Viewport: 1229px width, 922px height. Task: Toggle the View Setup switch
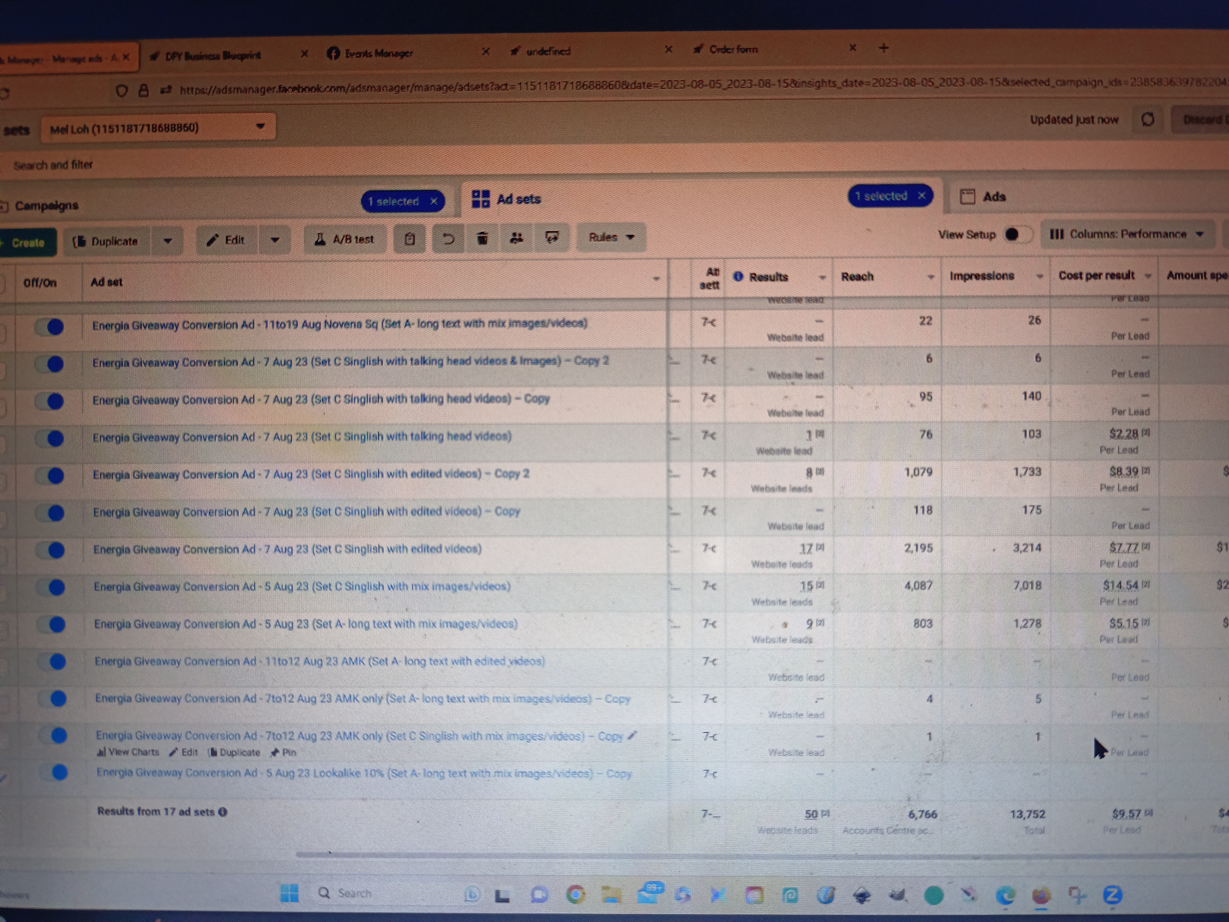click(1017, 235)
